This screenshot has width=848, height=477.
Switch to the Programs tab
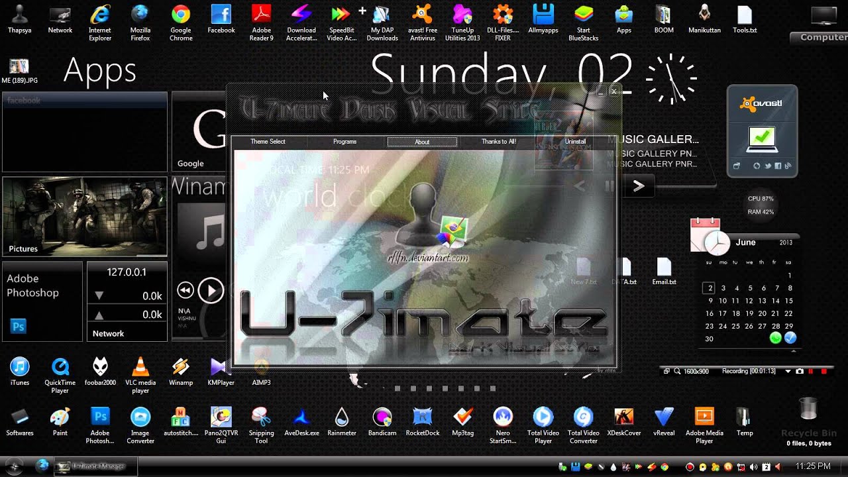pos(344,142)
